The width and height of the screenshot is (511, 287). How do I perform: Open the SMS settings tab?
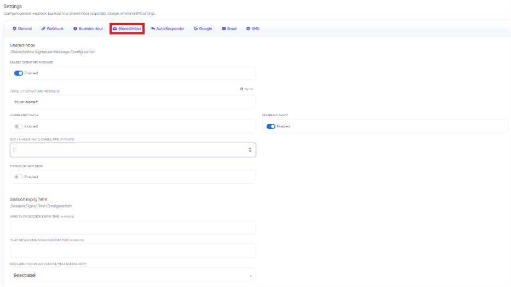(253, 28)
